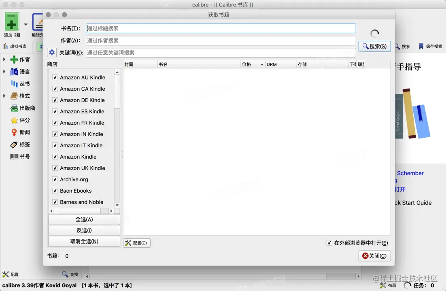
Task: Click the Rating star icon in sidebar
Action: (14, 120)
